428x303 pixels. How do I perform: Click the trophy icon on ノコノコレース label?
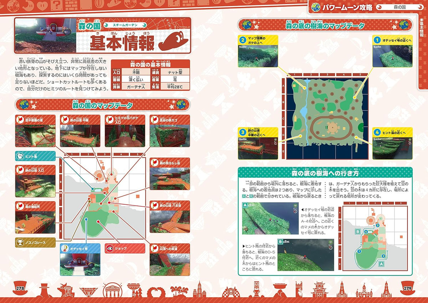click(20, 242)
